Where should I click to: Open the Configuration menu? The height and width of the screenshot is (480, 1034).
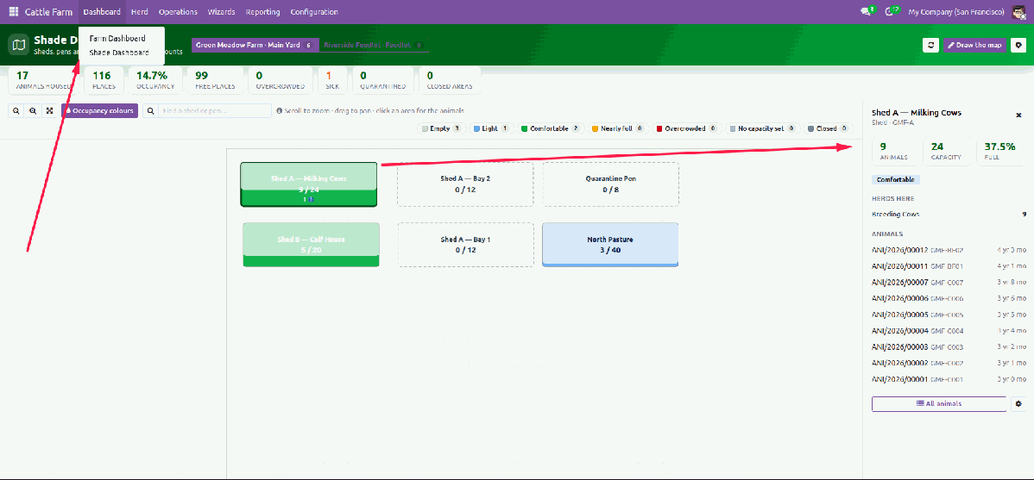314,12
